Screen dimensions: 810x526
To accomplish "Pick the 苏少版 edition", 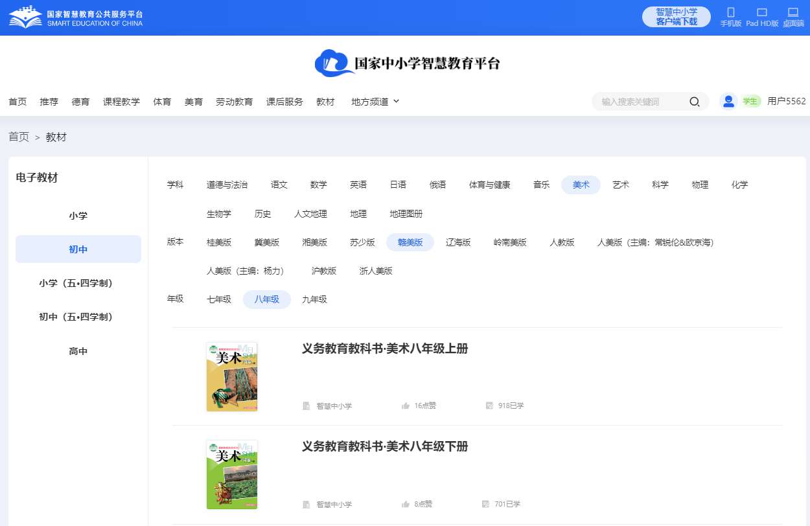I will coord(362,242).
